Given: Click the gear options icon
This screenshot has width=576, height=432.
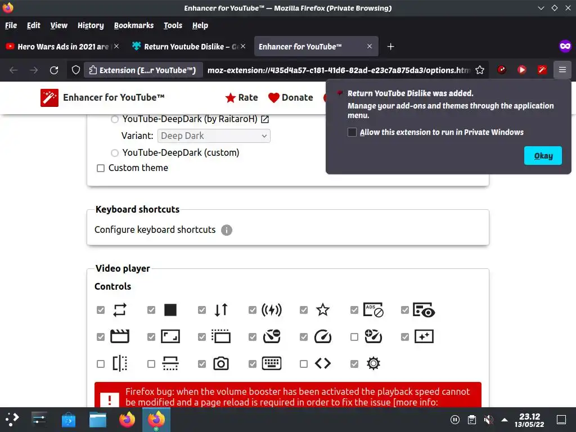Looking at the screenshot, I should pos(373,364).
